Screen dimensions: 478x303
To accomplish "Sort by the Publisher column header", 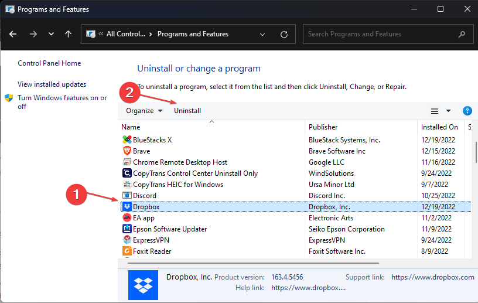I will coord(323,127).
